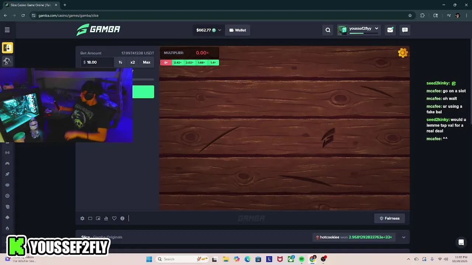
Task: Favorite the game with heart icon
Action: point(114,218)
